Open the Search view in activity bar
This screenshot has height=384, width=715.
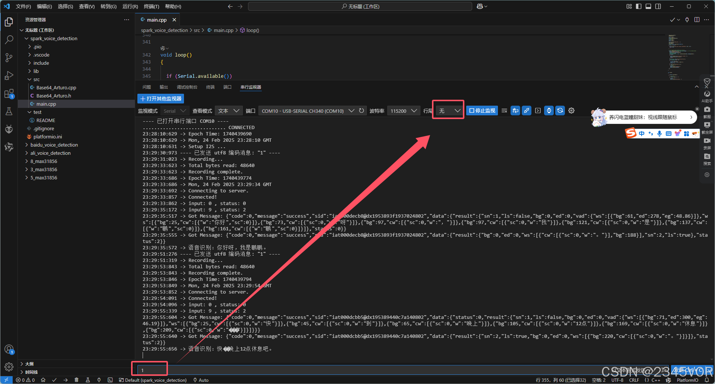[x=9, y=39]
